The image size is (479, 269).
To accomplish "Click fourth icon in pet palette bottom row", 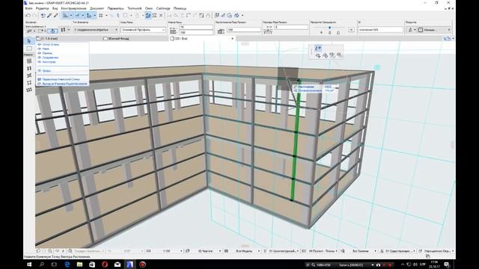I will click(339, 55).
